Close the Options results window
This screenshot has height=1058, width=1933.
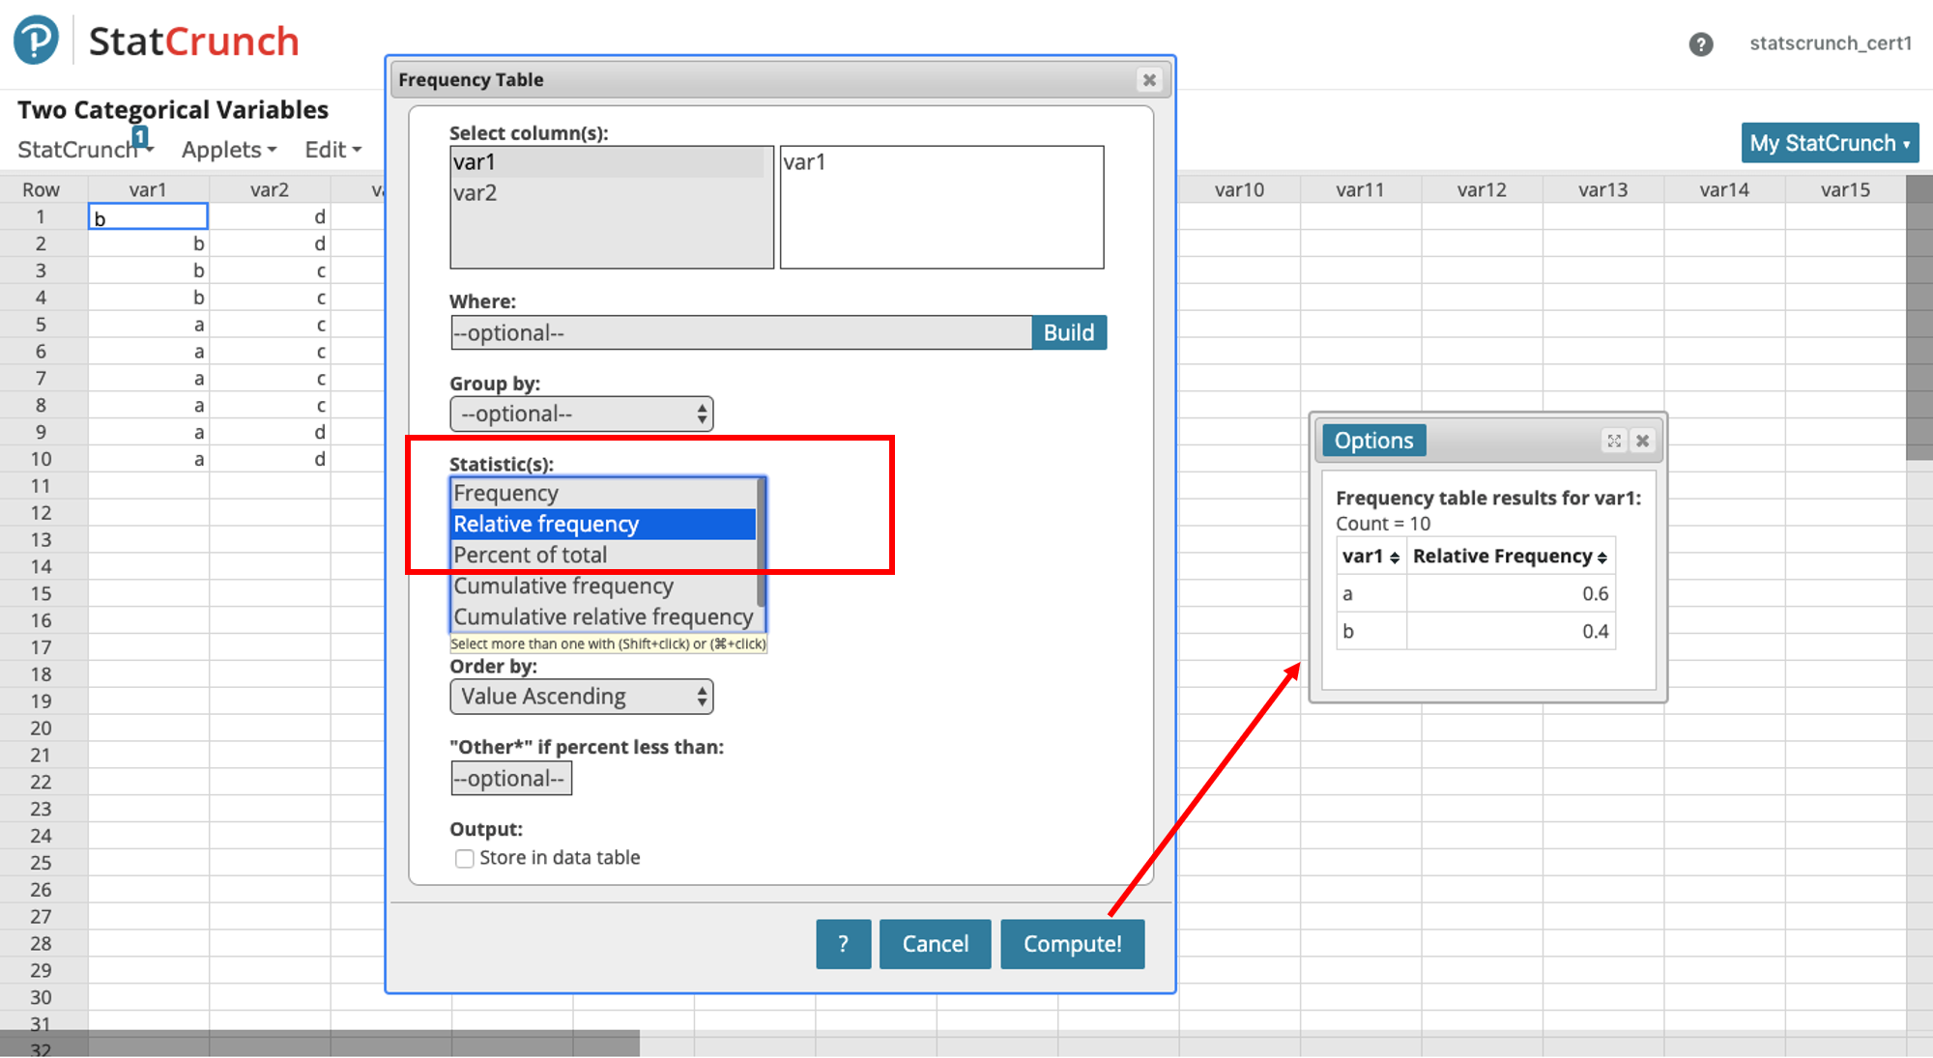(x=1642, y=441)
